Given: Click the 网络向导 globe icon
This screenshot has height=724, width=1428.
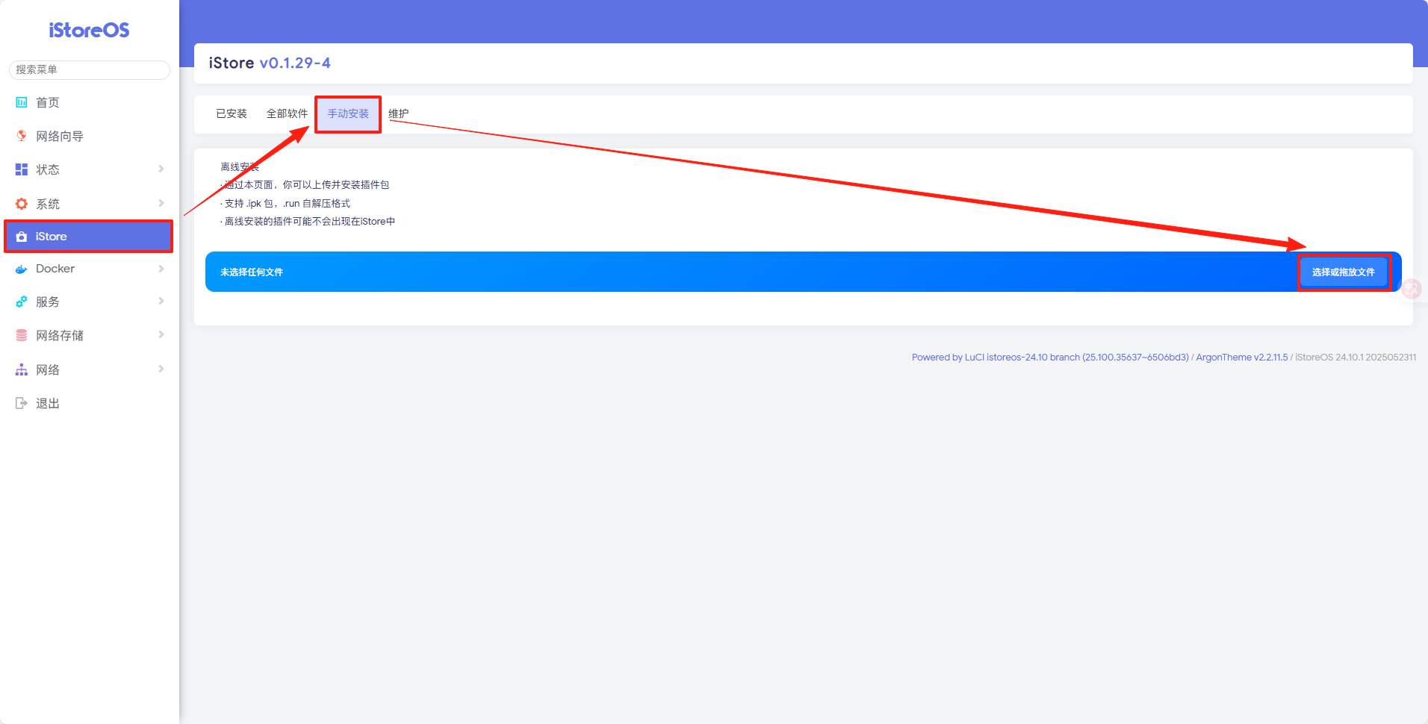Looking at the screenshot, I should pyautogui.click(x=22, y=136).
